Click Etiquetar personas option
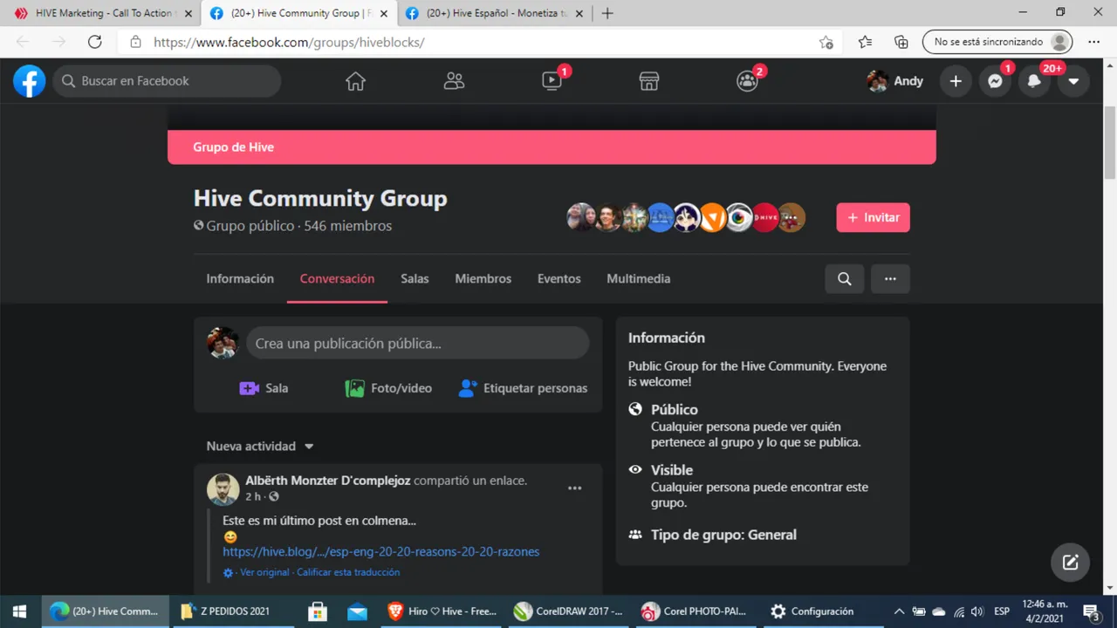The width and height of the screenshot is (1117, 628). click(523, 388)
